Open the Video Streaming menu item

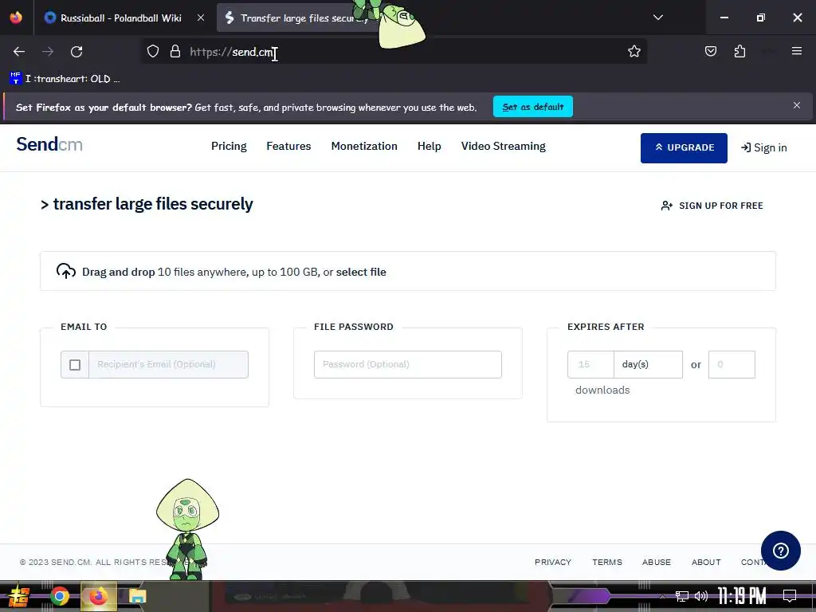coord(504,147)
